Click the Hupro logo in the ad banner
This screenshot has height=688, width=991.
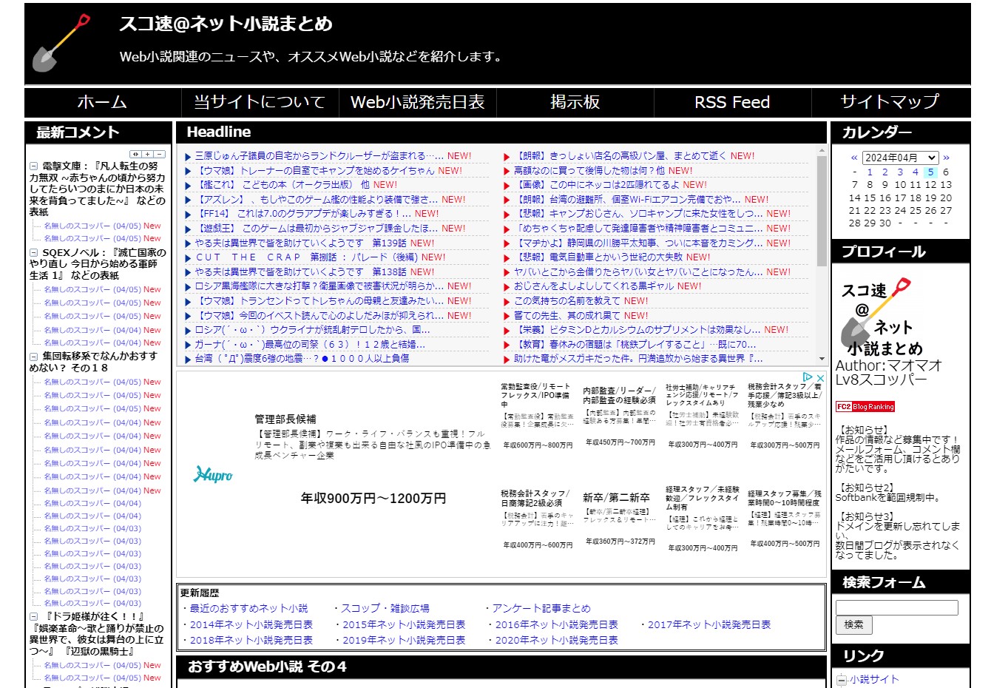(213, 474)
